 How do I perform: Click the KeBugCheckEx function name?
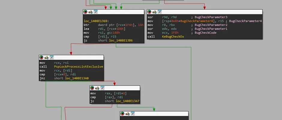pos(173,37)
